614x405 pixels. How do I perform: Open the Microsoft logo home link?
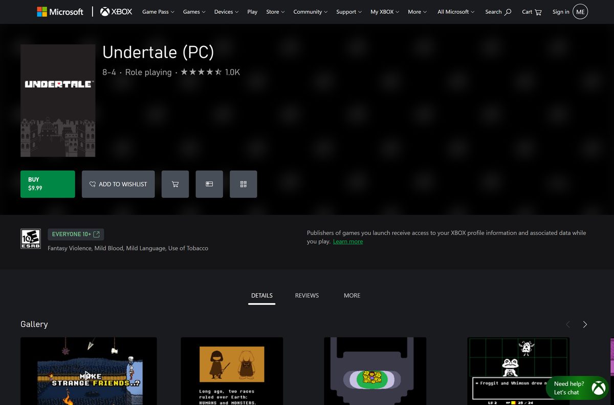click(60, 12)
